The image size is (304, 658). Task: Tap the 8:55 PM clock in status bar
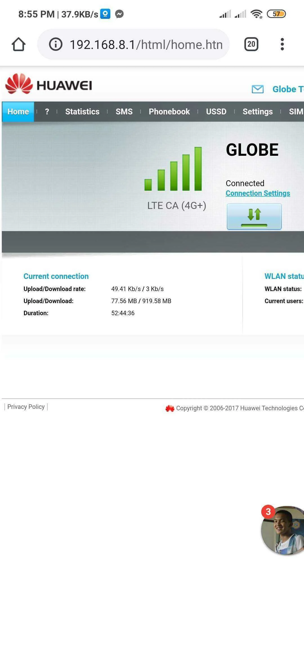click(x=36, y=14)
